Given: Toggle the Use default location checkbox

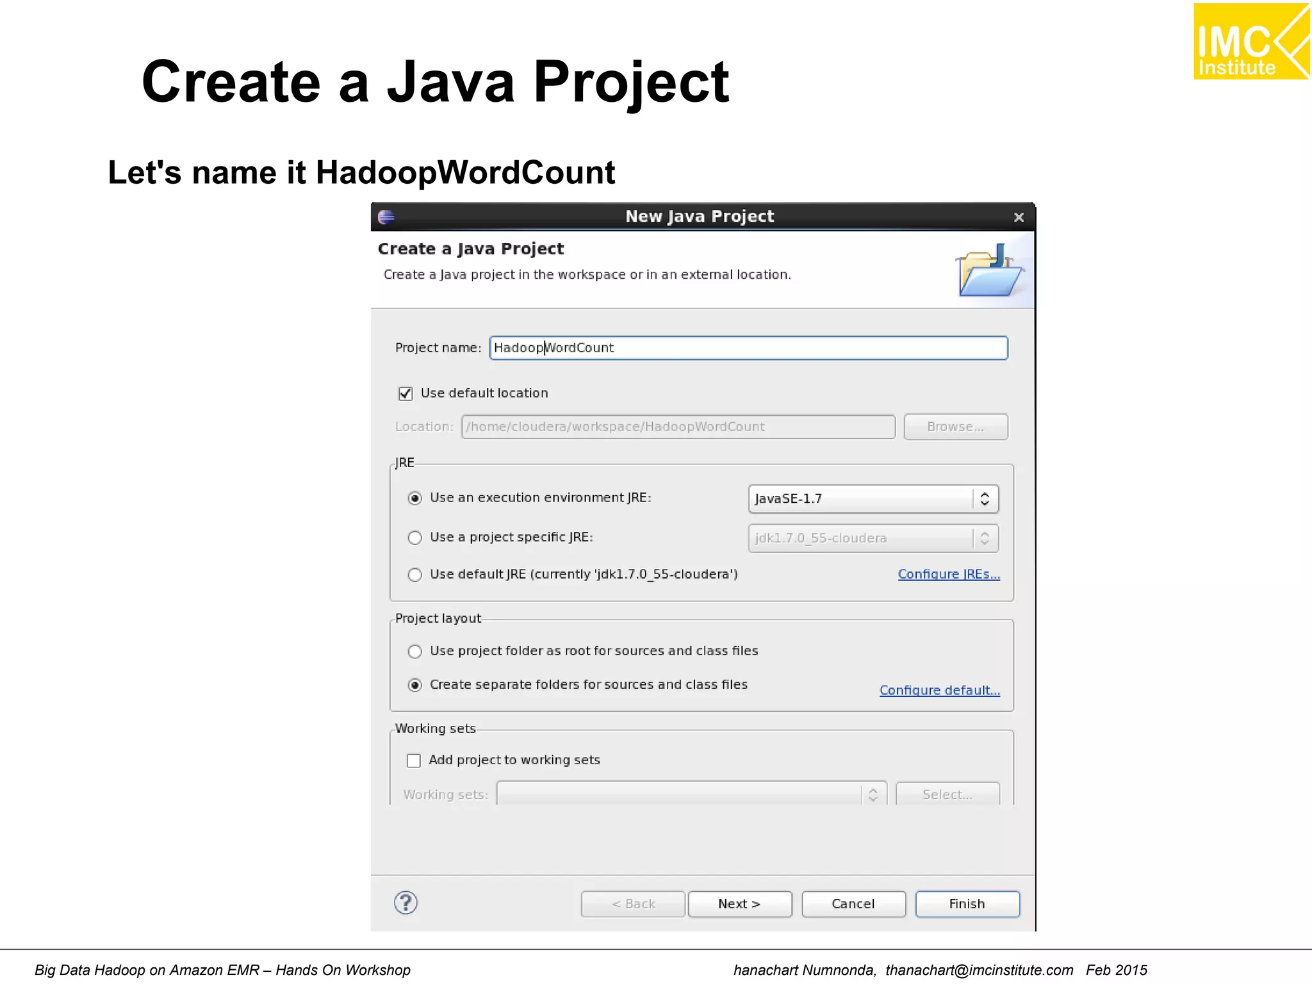Looking at the screenshot, I should [406, 393].
